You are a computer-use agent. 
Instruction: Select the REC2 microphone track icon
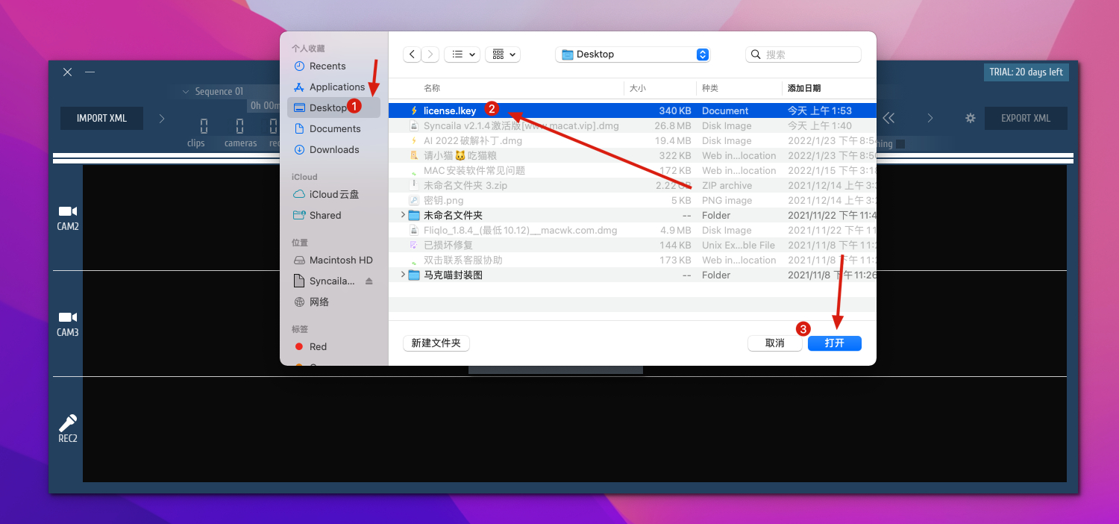[x=68, y=422]
